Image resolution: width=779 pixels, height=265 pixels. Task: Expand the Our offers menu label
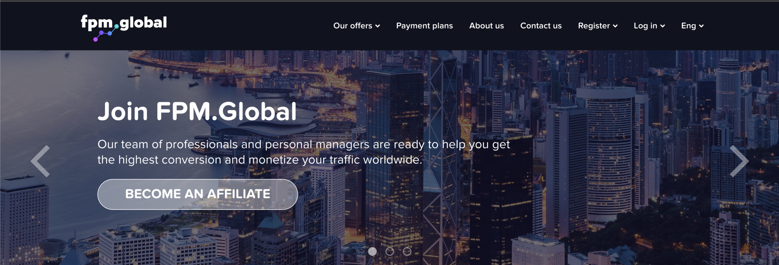pos(353,26)
